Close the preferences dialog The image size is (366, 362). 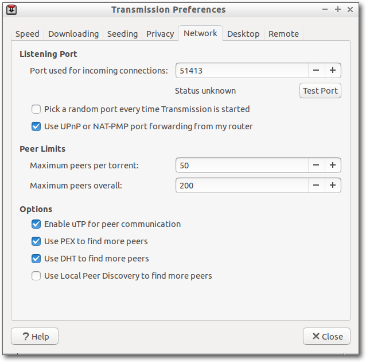pos(326,336)
